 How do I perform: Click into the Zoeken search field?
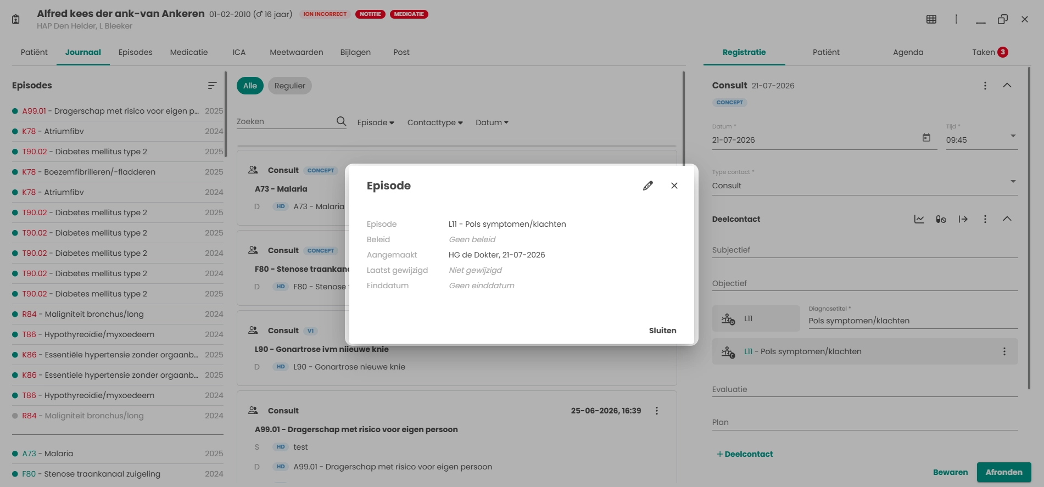pos(286,121)
